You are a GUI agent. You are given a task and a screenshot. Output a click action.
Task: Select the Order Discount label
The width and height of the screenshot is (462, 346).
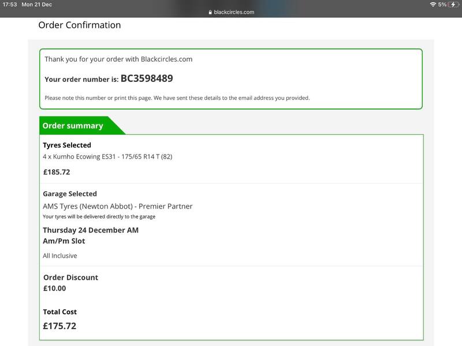tap(70, 277)
